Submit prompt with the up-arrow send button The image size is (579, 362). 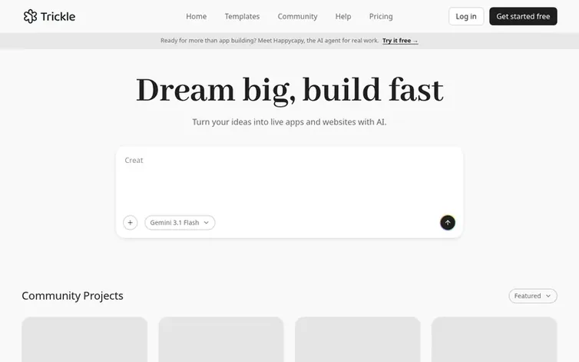click(448, 223)
